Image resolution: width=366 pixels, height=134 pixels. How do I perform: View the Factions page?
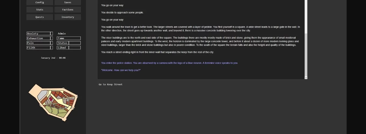coord(68,10)
